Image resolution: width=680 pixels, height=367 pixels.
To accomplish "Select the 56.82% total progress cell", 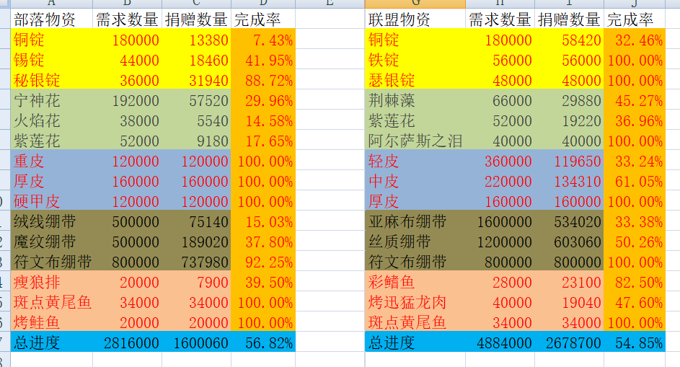I will pyautogui.click(x=264, y=342).
